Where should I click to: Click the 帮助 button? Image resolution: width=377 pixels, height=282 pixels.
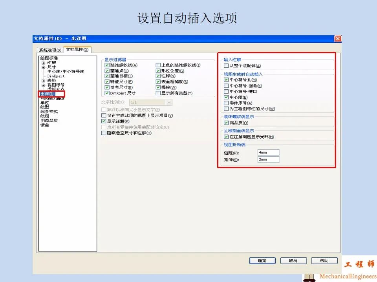[x=324, y=260]
